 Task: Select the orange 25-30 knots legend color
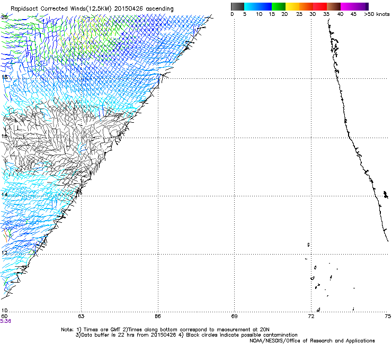(306, 6)
